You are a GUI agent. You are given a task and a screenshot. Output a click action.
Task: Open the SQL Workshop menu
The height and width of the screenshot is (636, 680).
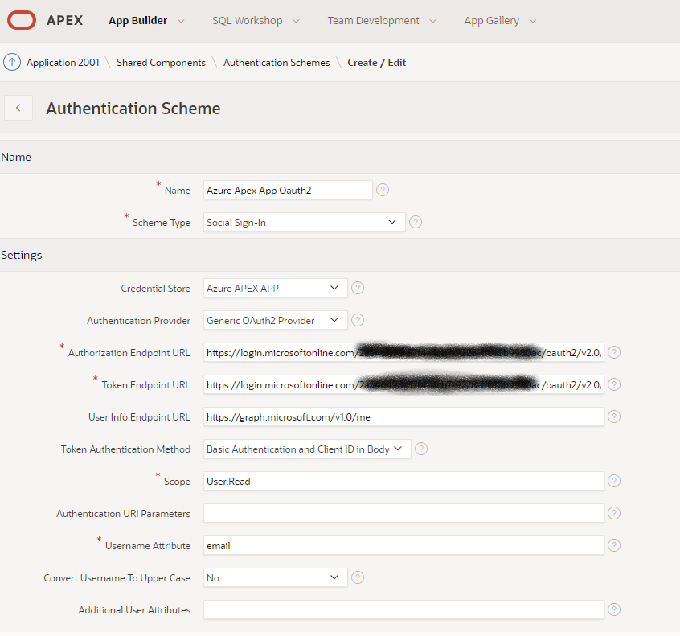click(256, 21)
